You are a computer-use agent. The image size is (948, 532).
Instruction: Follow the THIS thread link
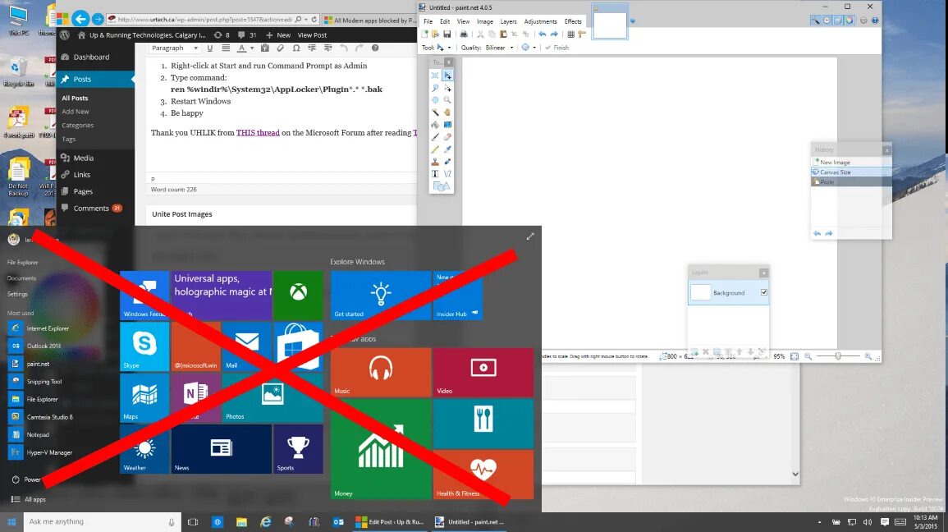click(x=258, y=132)
